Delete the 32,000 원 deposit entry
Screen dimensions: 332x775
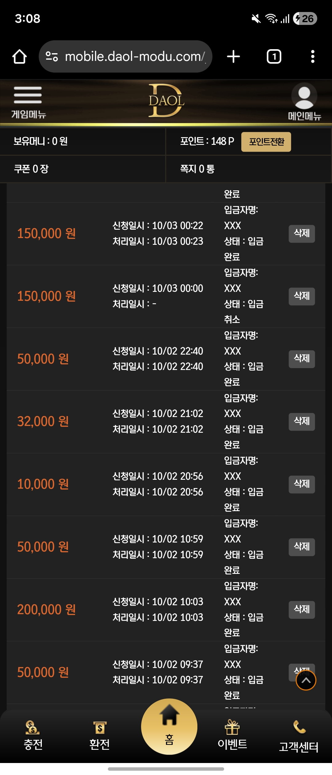coord(302,421)
